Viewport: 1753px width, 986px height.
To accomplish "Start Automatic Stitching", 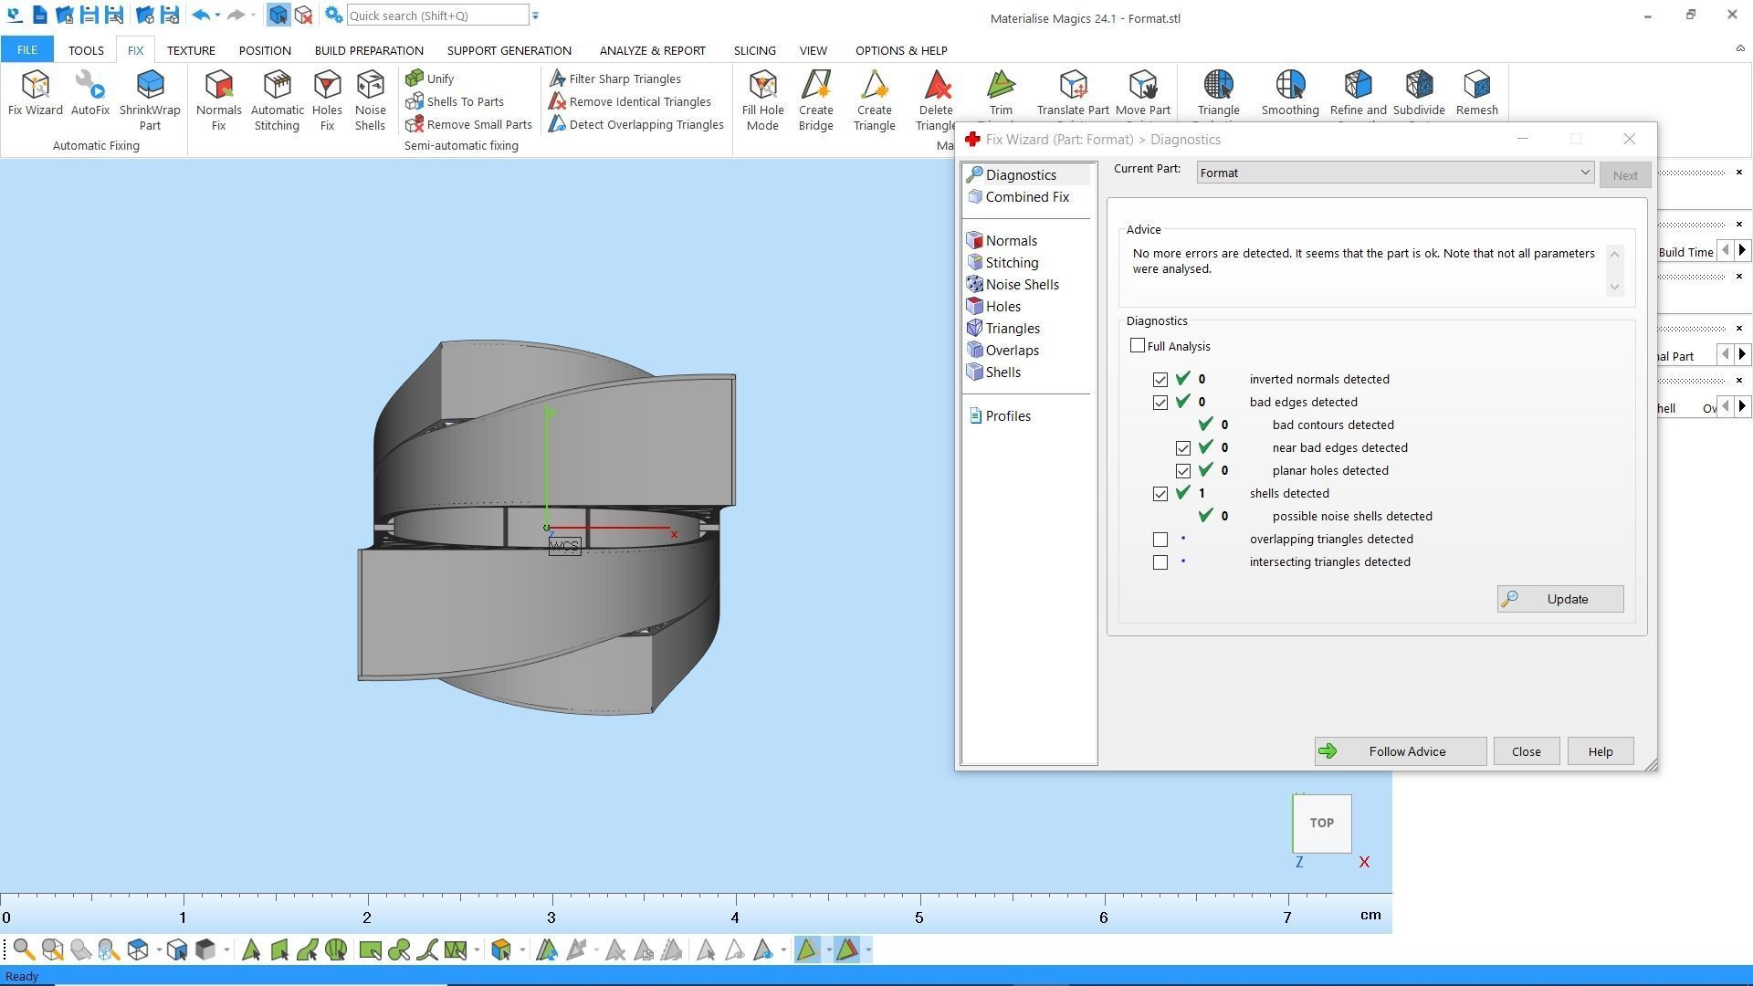I will pos(277,100).
